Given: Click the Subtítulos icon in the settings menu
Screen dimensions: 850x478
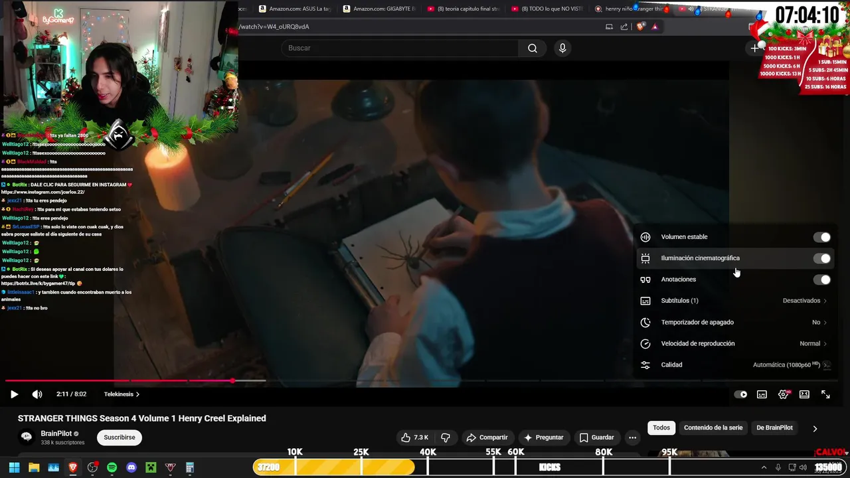Looking at the screenshot, I should (645, 301).
